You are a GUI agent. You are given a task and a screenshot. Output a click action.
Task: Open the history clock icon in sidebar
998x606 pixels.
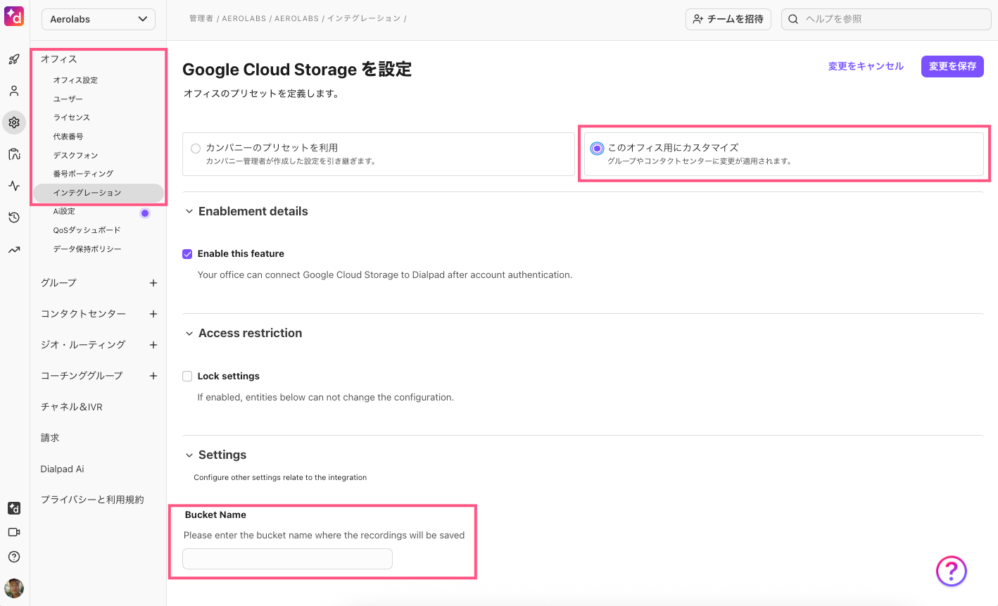(x=14, y=217)
